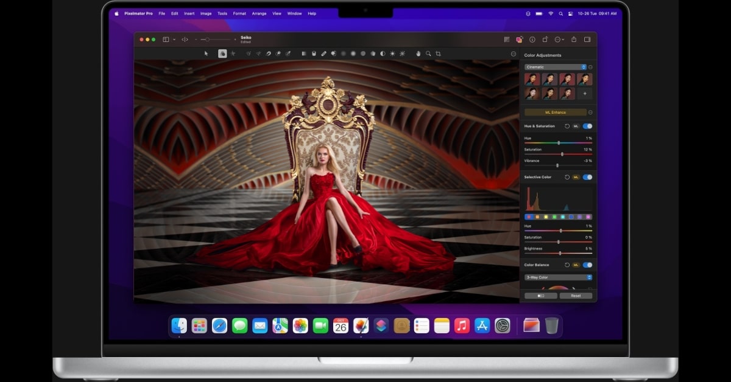
Task: Open Photos app in the Dock
Action: [300, 326]
